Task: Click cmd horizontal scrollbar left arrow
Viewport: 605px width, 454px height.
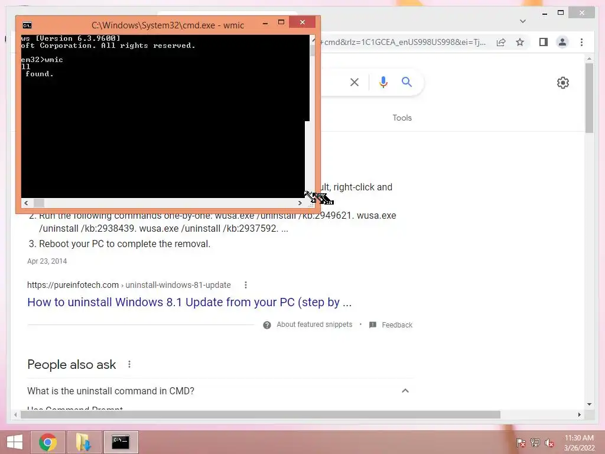Action: pyautogui.click(x=26, y=203)
